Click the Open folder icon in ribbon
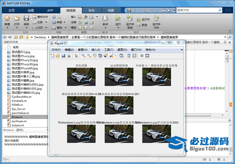 point(17,18)
